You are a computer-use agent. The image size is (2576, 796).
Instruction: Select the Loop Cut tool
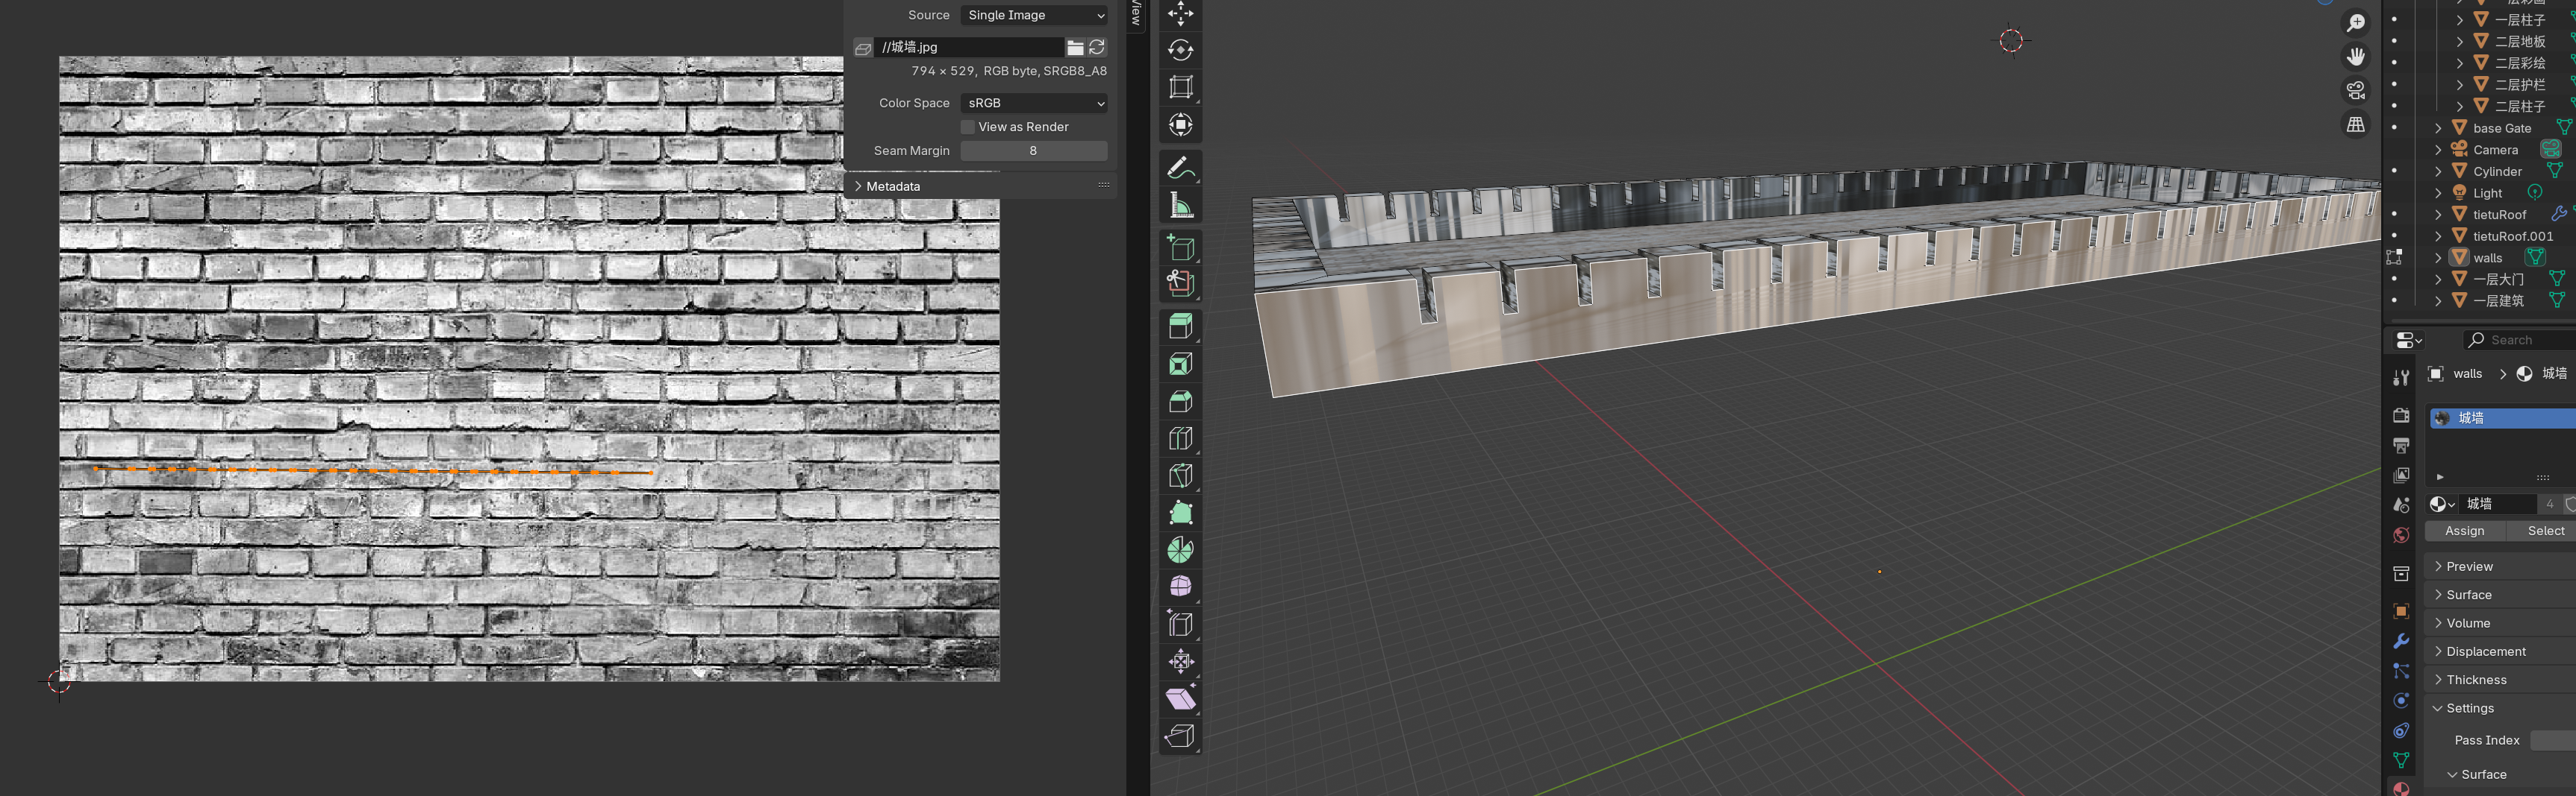[x=1181, y=437]
